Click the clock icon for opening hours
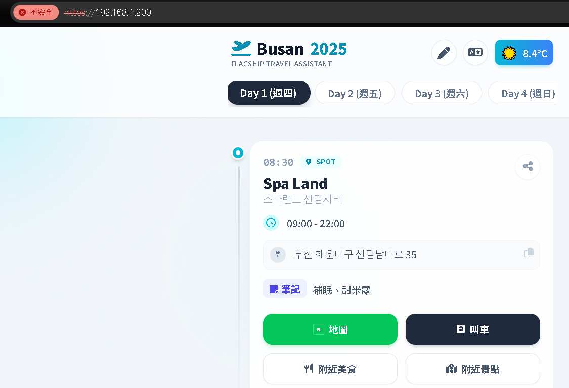The image size is (569, 388). click(271, 223)
